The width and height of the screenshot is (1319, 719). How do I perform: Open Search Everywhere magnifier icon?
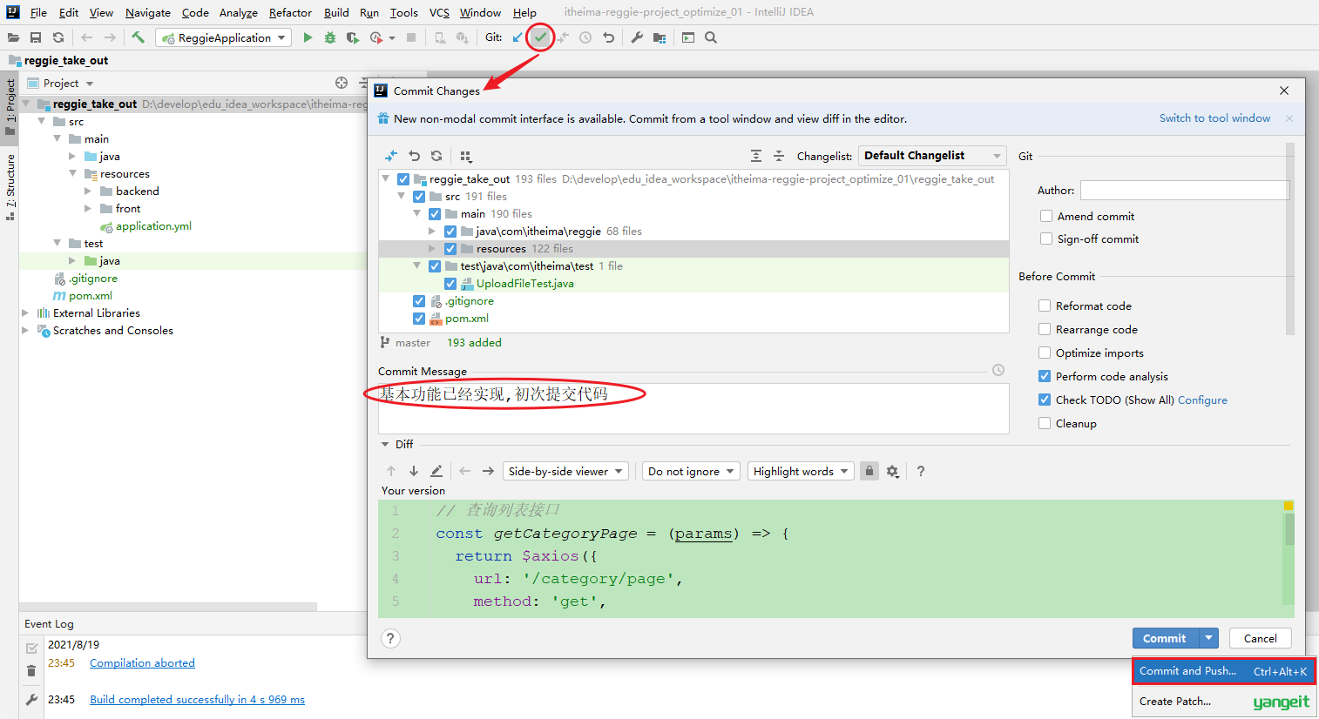711,37
